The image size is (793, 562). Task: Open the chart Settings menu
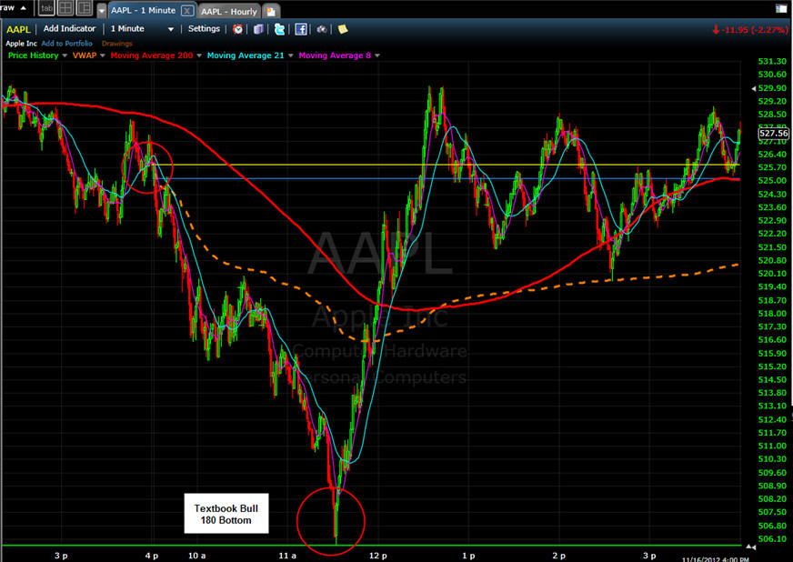(204, 29)
